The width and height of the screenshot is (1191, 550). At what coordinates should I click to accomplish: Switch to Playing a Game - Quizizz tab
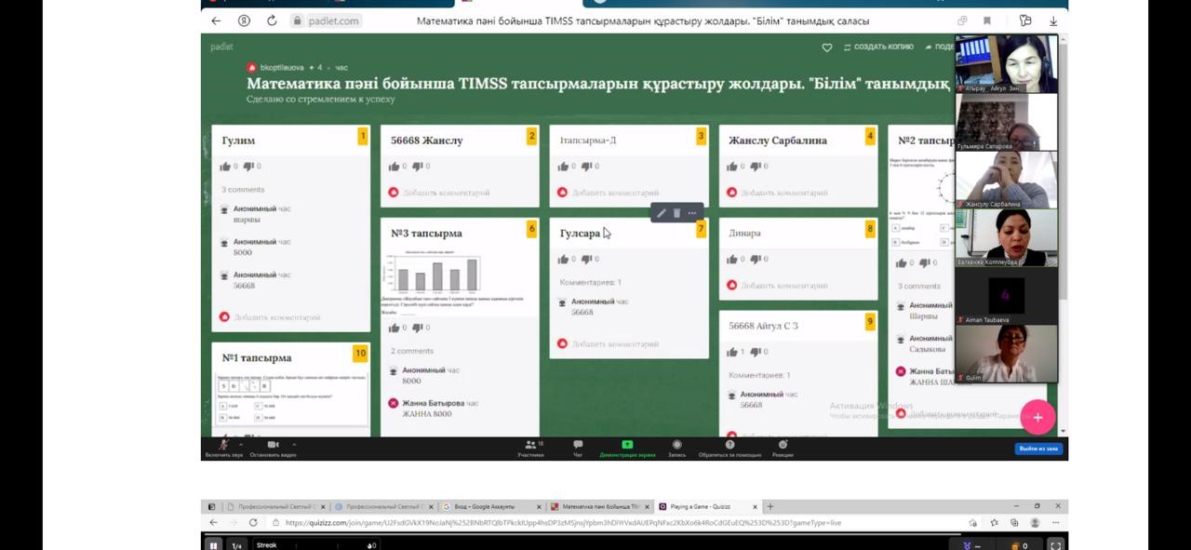click(x=700, y=507)
